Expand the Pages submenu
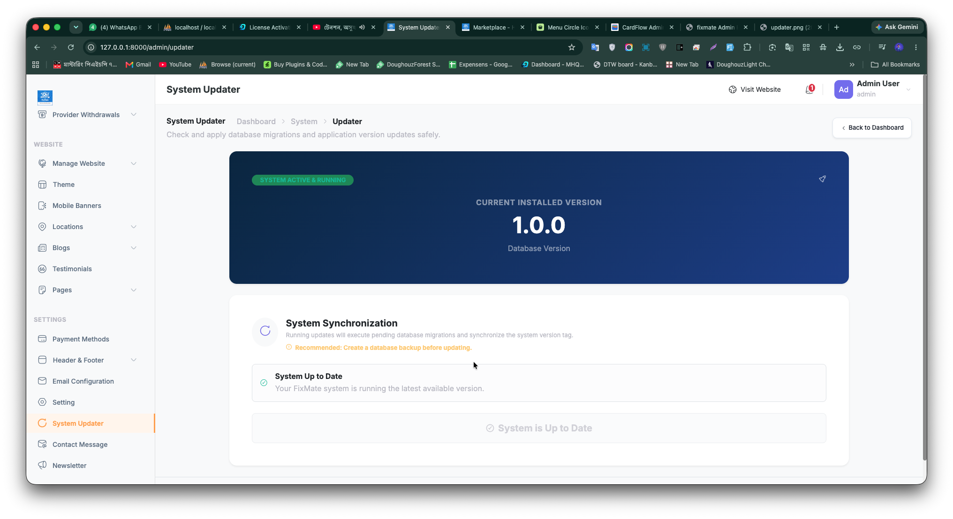The height and width of the screenshot is (519, 953). 134,290
